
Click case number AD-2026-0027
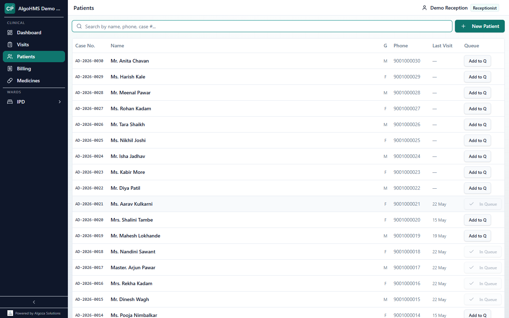click(x=89, y=108)
